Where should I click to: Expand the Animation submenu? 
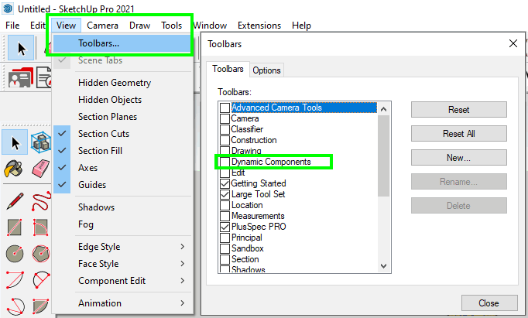(122, 303)
